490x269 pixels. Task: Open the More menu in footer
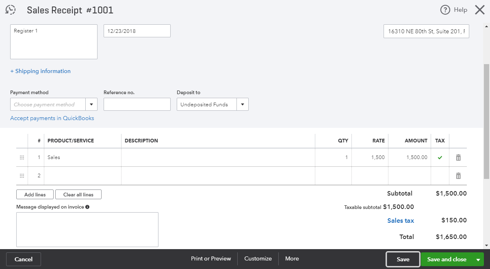click(x=292, y=259)
